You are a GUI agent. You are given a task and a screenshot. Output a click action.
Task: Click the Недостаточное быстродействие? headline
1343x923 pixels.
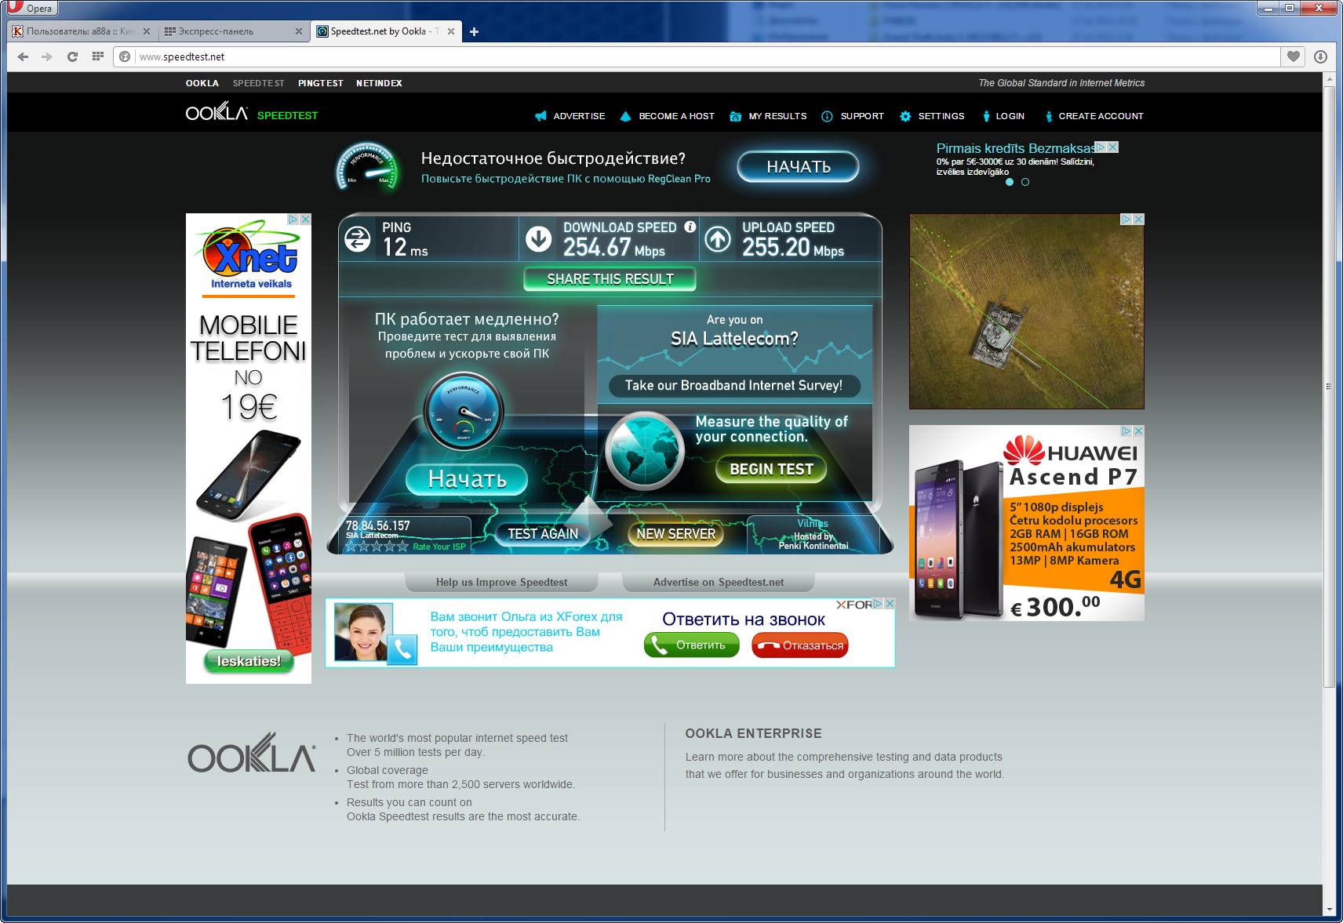553,158
